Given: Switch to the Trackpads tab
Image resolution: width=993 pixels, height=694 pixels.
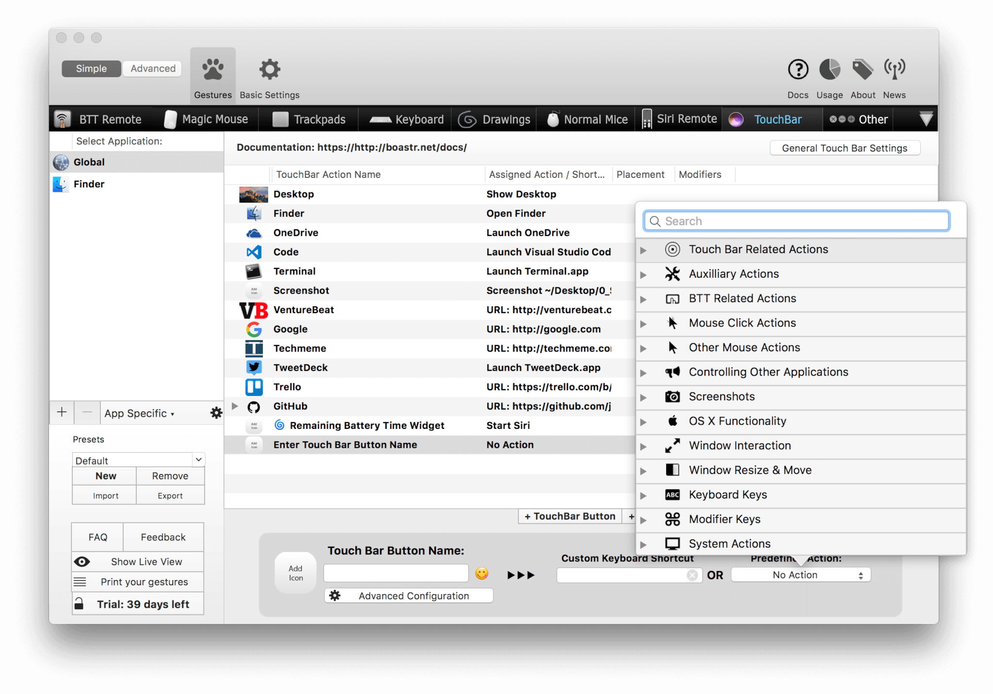Looking at the screenshot, I should click(x=309, y=119).
